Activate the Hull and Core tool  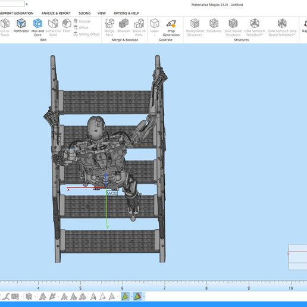tap(37, 27)
